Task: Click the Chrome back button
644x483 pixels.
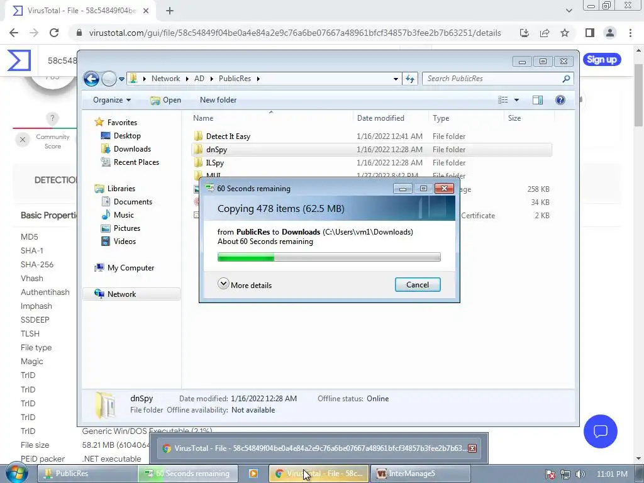Action: (14, 33)
